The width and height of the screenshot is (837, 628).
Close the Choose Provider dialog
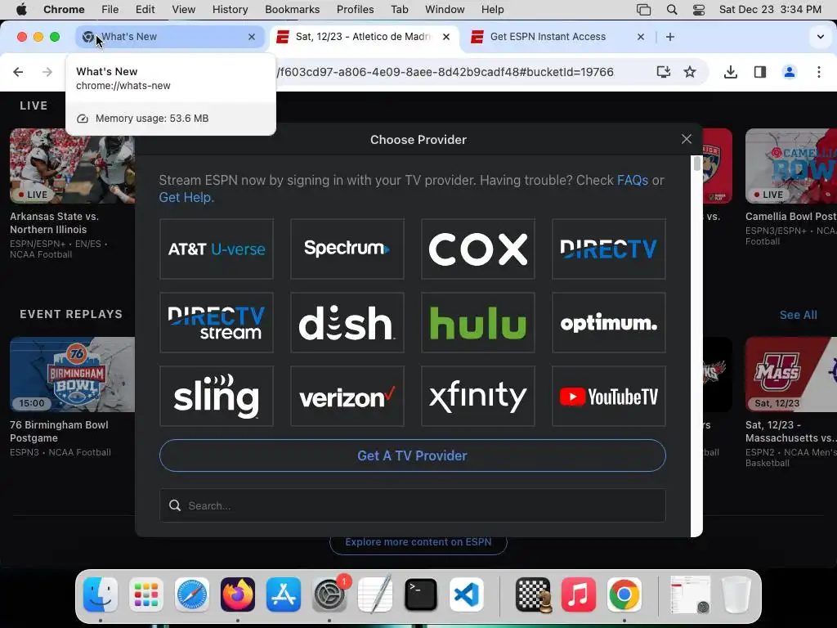[687, 139]
